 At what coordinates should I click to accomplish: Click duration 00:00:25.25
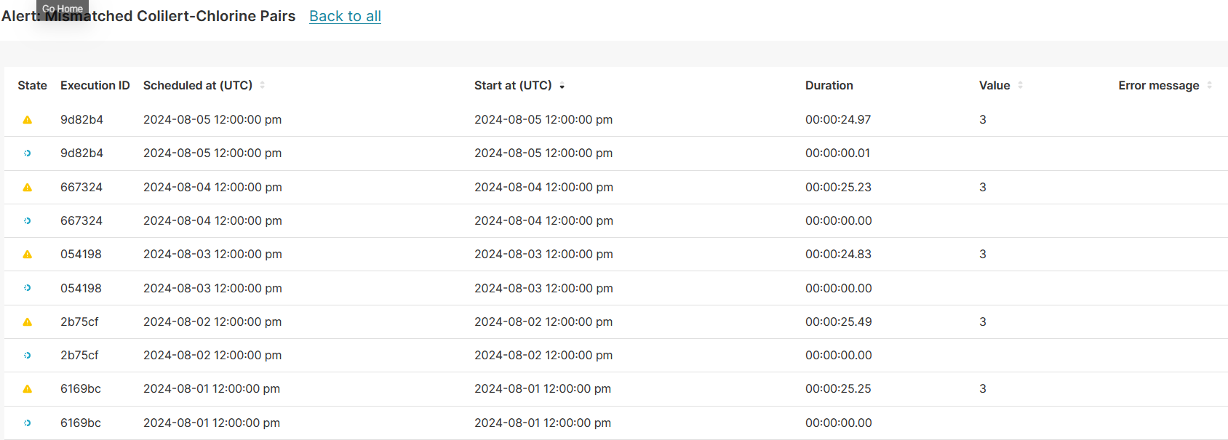[x=838, y=388]
